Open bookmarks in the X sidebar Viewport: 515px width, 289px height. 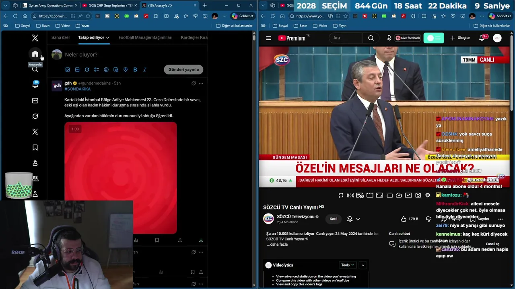[35, 147]
